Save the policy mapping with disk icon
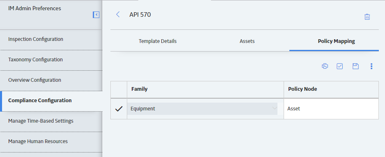 (355, 66)
